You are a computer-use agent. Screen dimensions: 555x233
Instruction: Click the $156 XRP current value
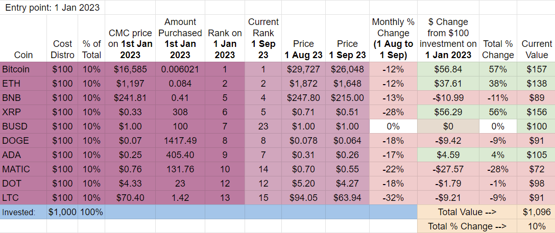536,112
